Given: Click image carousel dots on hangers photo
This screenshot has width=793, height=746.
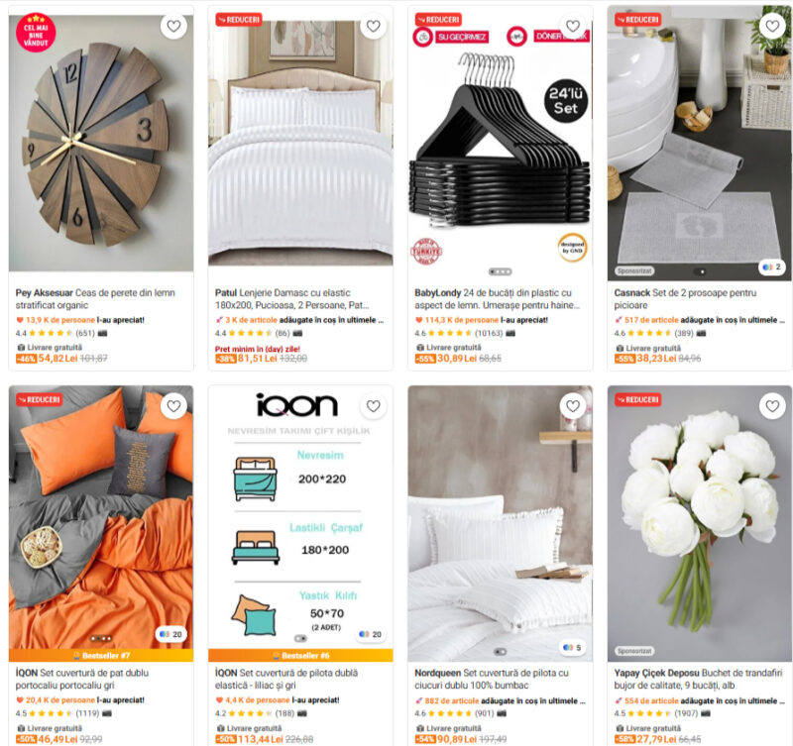Looking at the screenshot, I should coord(501,271).
